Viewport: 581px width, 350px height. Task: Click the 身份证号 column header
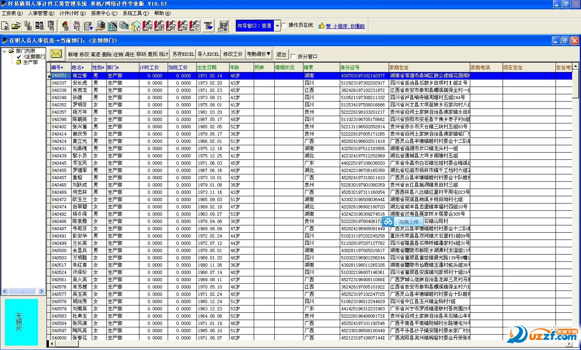click(364, 68)
